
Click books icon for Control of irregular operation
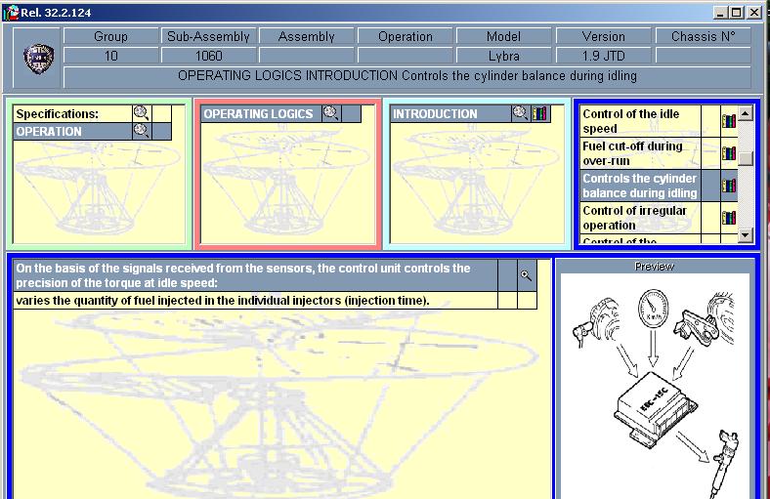728,218
